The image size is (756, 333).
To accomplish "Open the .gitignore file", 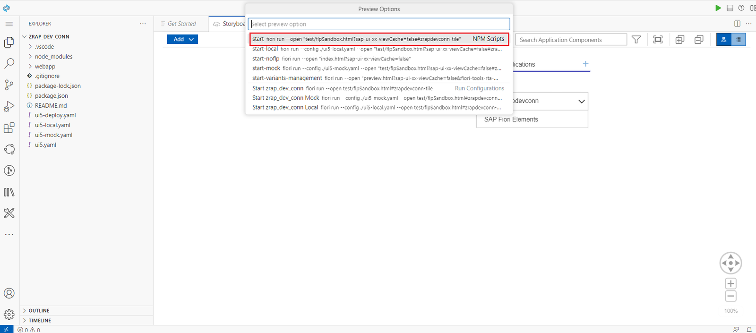I will (x=47, y=76).
